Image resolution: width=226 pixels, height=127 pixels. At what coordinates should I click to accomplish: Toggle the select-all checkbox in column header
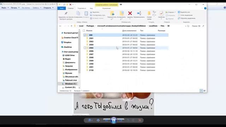84,31
